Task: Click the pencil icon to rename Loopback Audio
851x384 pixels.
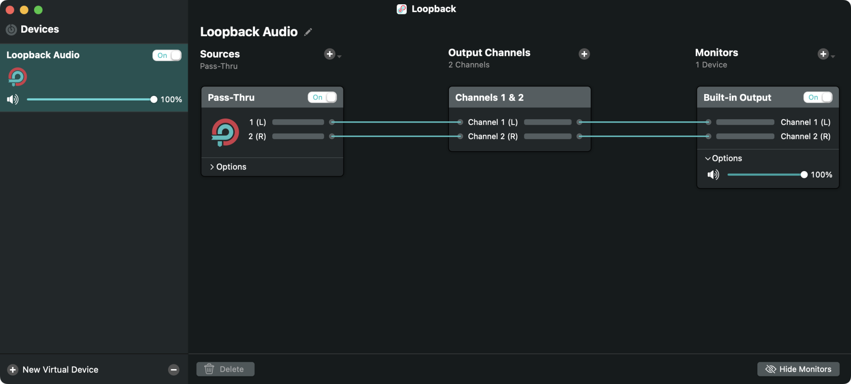Action: pyautogui.click(x=308, y=32)
